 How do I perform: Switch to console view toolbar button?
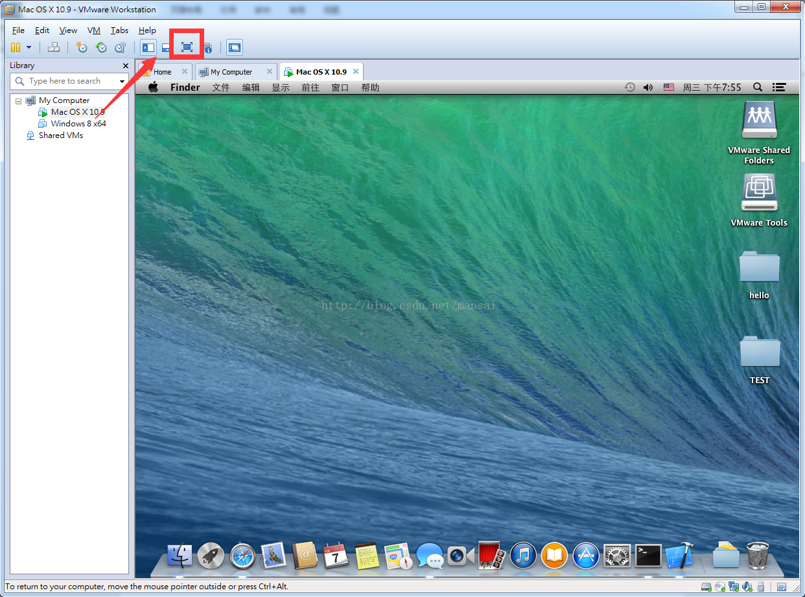(x=234, y=47)
